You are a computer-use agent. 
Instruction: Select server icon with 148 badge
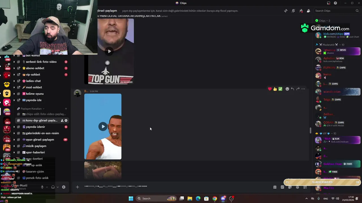pyautogui.click(x=7, y=57)
